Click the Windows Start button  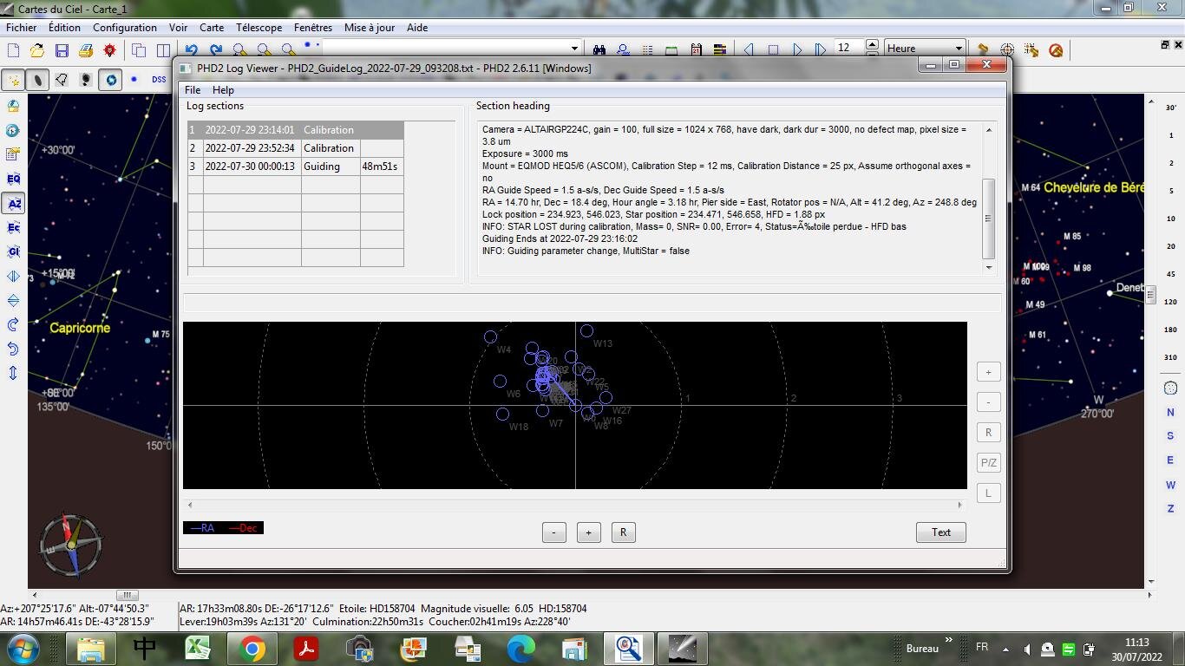tap(21, 649)
